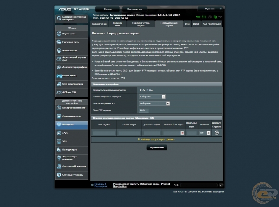Image resolution: width=279 pixels, height=207 pixels.
Task: Click the port range input field
Action: (152, 133)
